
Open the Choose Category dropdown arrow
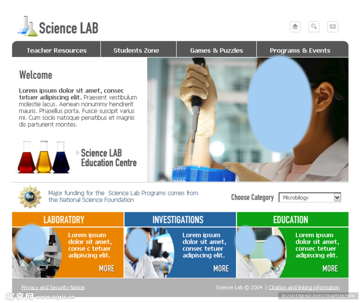337,198
